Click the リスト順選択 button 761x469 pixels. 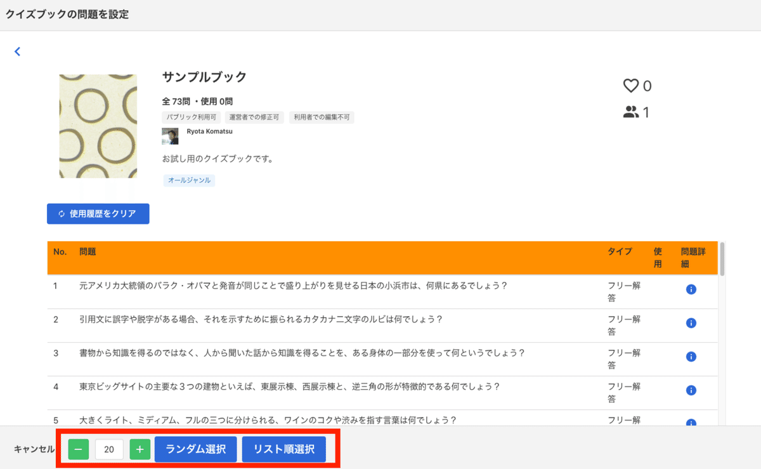click(x=283, y=449)
